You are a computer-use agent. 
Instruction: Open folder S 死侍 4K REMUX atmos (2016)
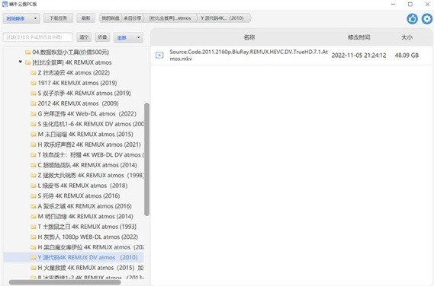pyautogui.click(x=79, y=195)
